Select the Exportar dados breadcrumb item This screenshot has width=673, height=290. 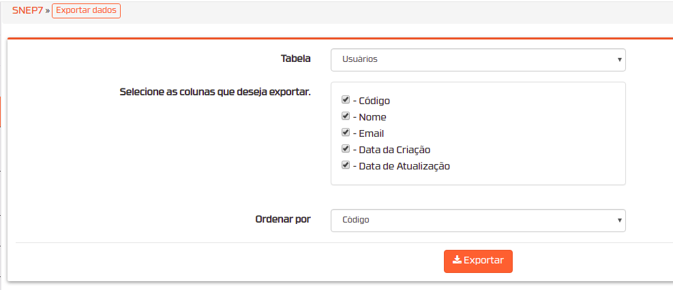pyautogui.click(x=87, y=11)
